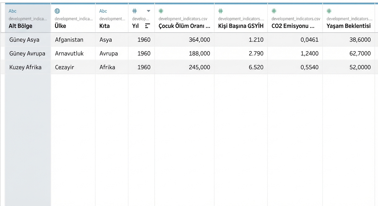
Task: Click the number type icon above Çocuk Ölüm Oranı
Action: (161, 11)
